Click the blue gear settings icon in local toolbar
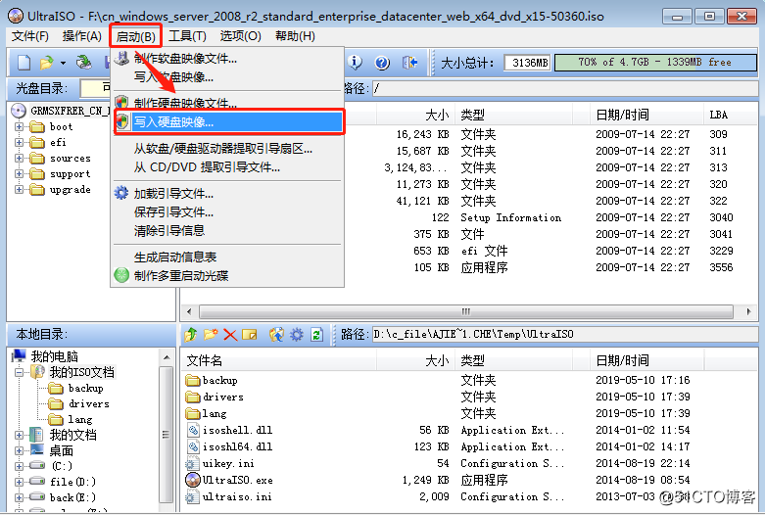 tap(297, 335)
